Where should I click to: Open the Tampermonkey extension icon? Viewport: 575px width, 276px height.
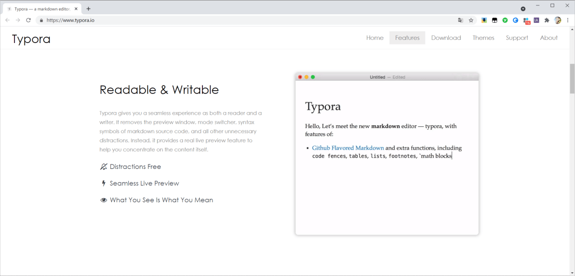coord(494,20)
